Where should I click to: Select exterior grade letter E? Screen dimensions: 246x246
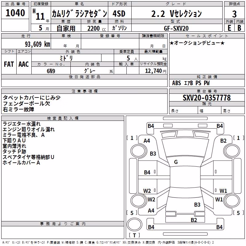[x=229, y=28]
